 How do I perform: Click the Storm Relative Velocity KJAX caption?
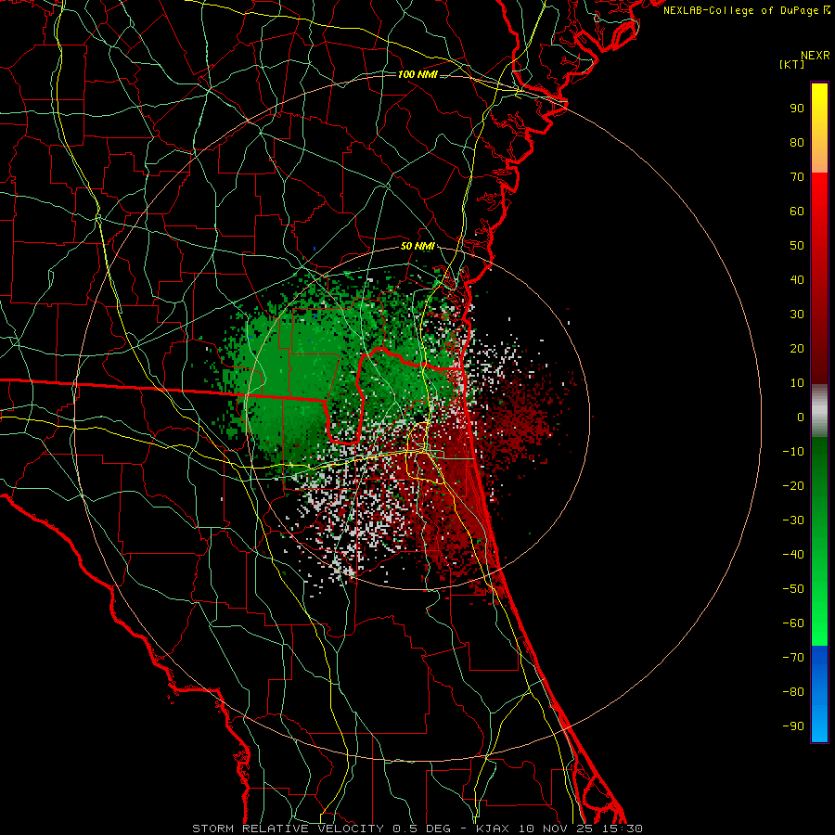coord(417,829)
